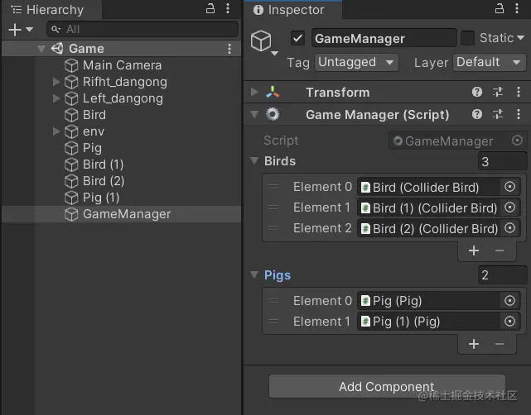This screenshot has height=415, width=531.
Task: Click the Inspector panel lock icon
Action: pyautogui.click(x=500, y=8)
